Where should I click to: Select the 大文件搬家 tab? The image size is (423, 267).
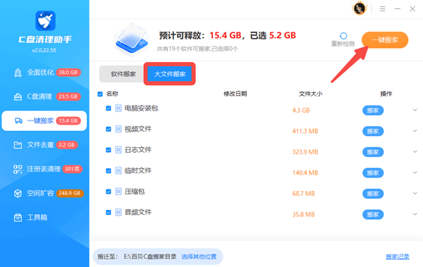pyautogui.click(x=170, y=74)
